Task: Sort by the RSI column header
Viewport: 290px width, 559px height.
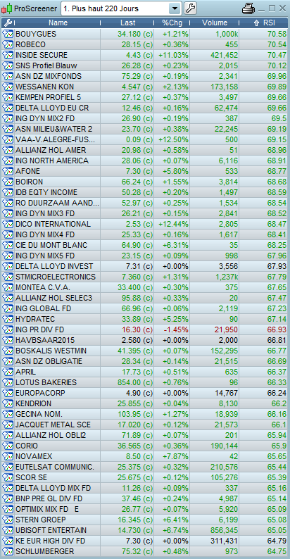Action: click(x=264, y=23)
